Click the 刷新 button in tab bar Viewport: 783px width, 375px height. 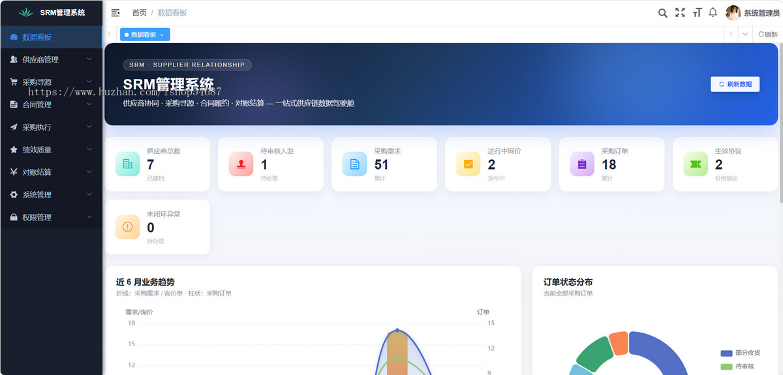point(768,35)
